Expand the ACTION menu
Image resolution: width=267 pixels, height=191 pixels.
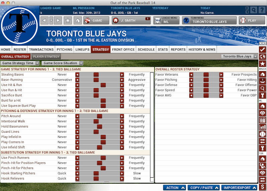tap(174, 188)
